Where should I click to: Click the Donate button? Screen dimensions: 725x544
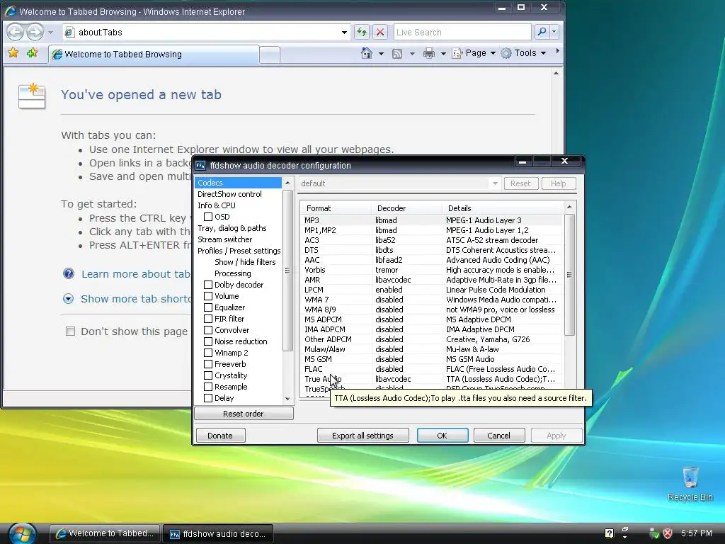[220, 436]
